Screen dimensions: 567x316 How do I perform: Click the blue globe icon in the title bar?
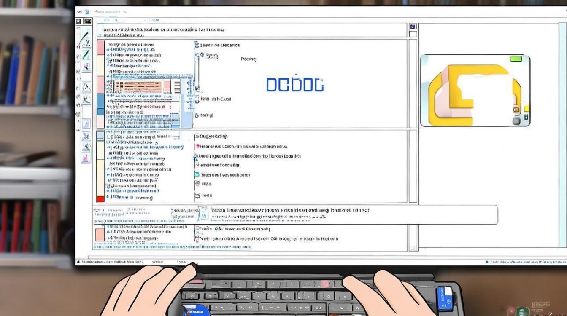click(x=86, y=12)
